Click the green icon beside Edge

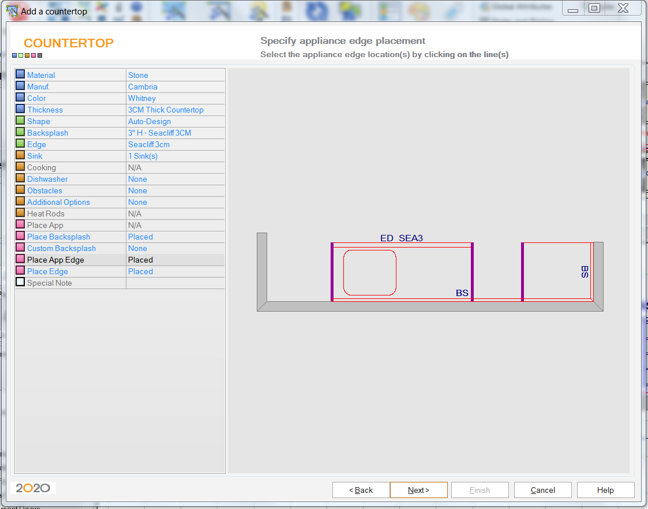coord(20,144)
